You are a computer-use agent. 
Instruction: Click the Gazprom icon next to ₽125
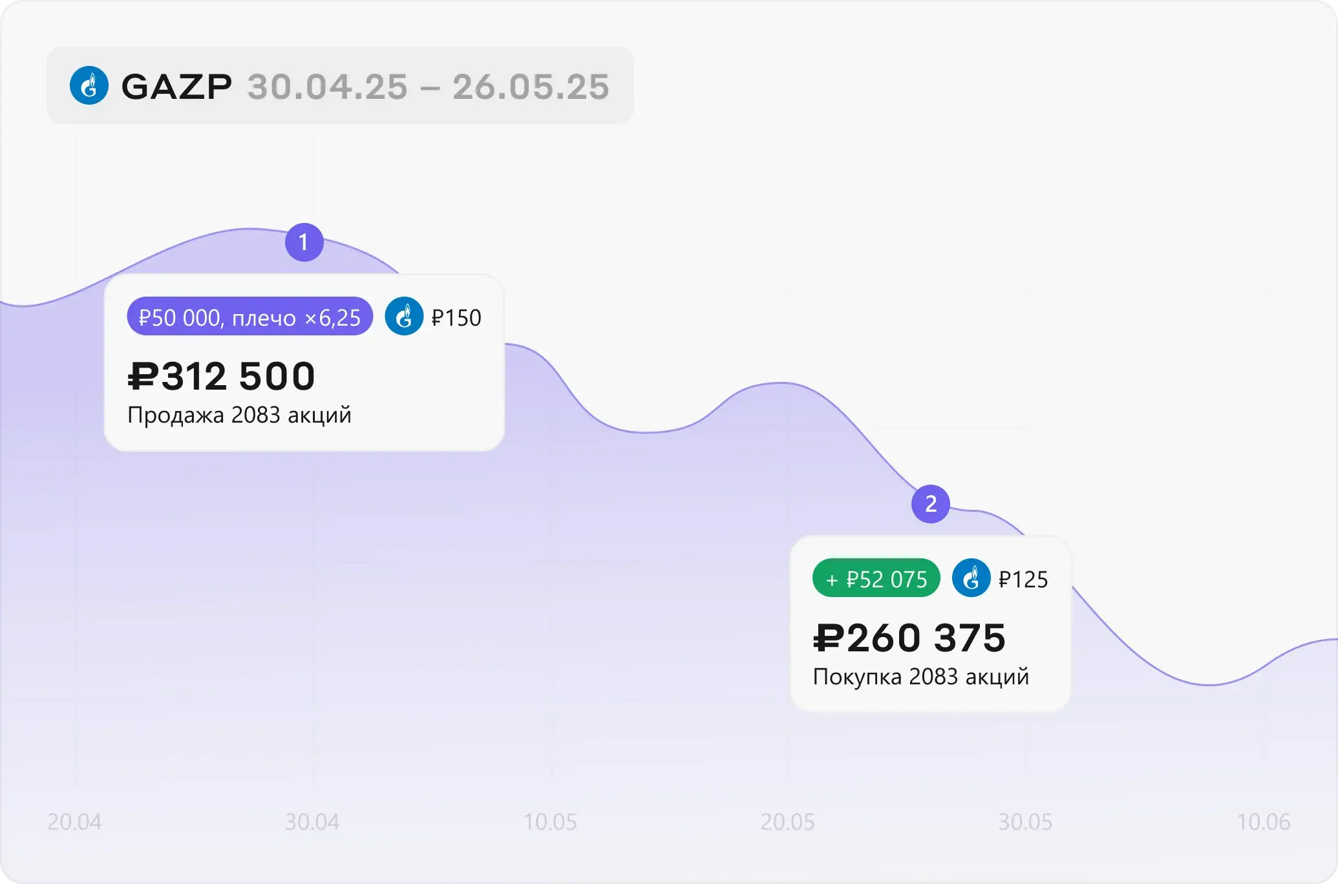click(971, 578)
